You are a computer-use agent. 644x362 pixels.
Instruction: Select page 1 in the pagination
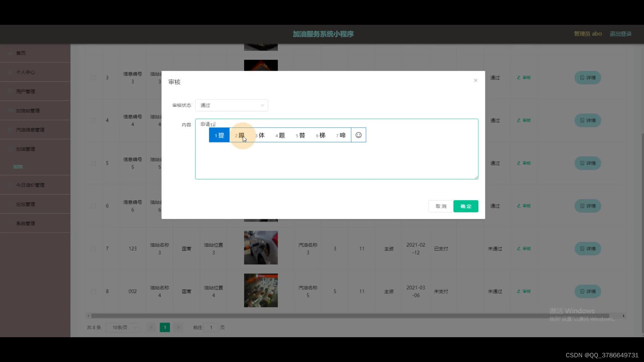point(165,327)
